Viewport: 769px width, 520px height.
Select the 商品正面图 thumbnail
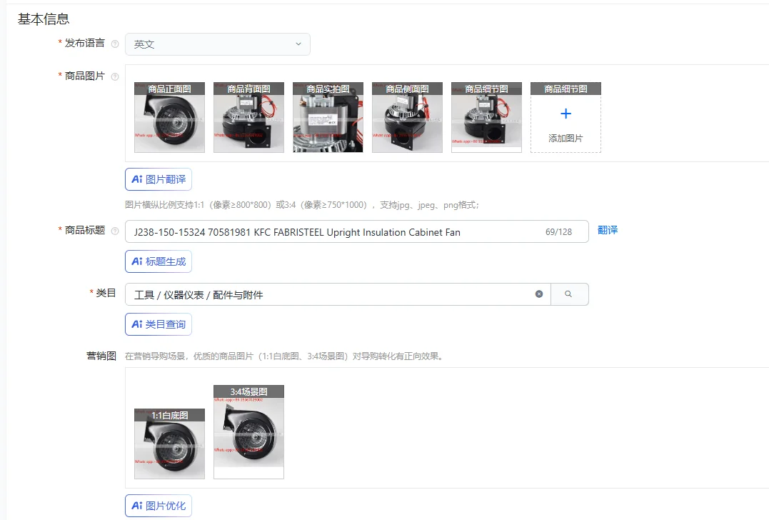coord(170,117)
